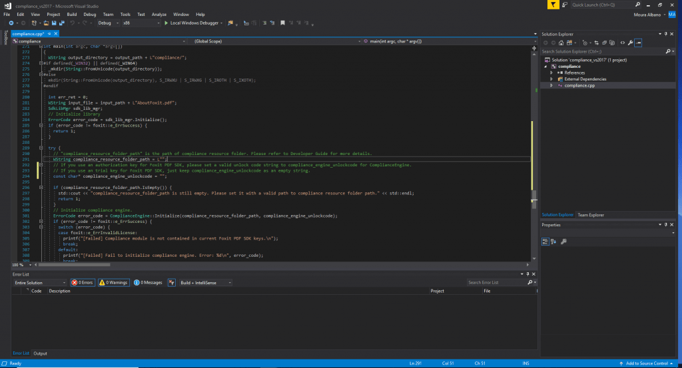
Task: Click the Send Feedback icon near Quick Launch
Action: pos(565,5)
